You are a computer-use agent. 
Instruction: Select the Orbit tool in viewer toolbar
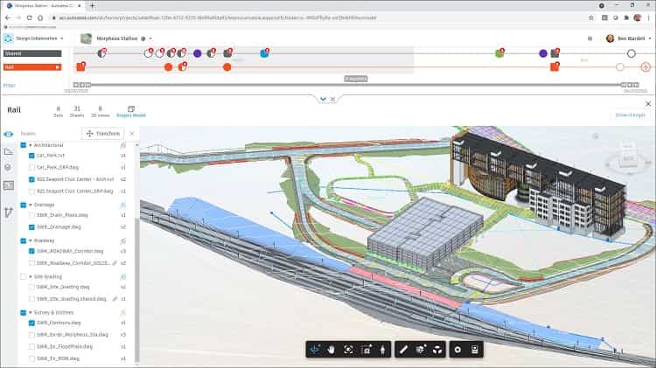(x=315, y=350)
